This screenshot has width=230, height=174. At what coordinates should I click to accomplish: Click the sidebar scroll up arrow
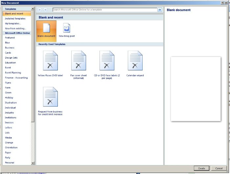click(33, 9)
